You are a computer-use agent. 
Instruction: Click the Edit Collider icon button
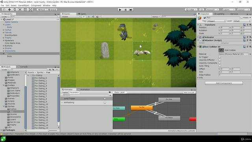coord(221,50)
